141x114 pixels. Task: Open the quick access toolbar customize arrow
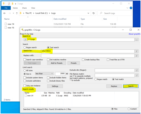[x=16, y=4]
